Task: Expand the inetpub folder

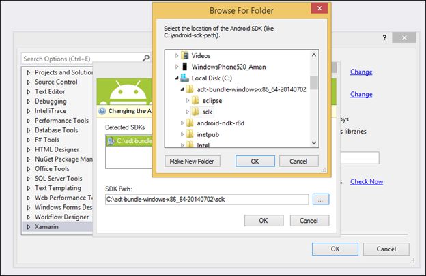Action: point(182,134)
